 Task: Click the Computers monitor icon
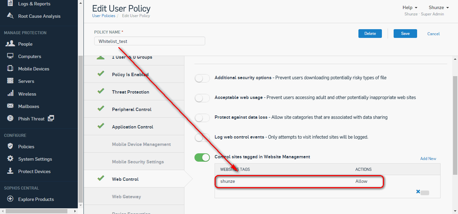(x=10, y=56)
